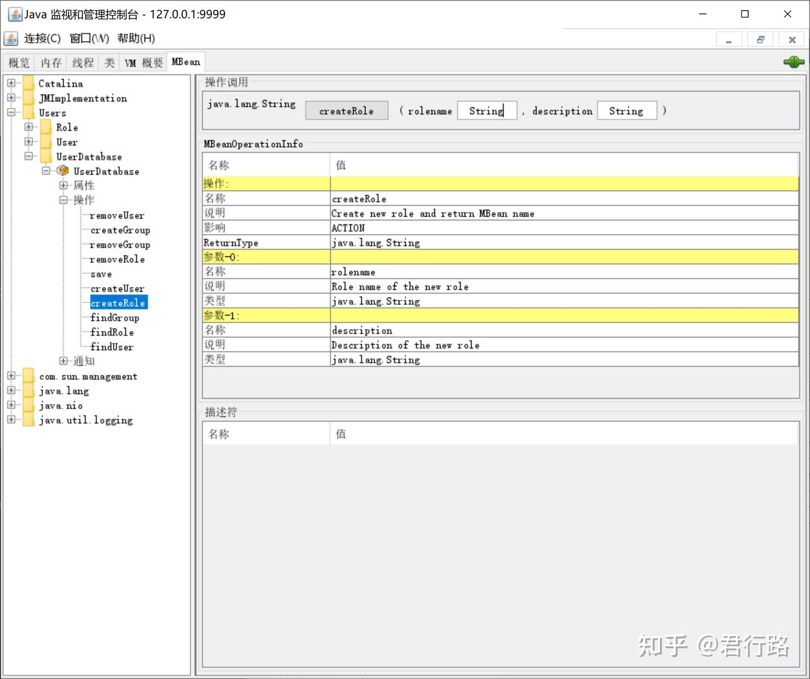
Task: Click the Catalina folder icon
Action: point(28,83)
